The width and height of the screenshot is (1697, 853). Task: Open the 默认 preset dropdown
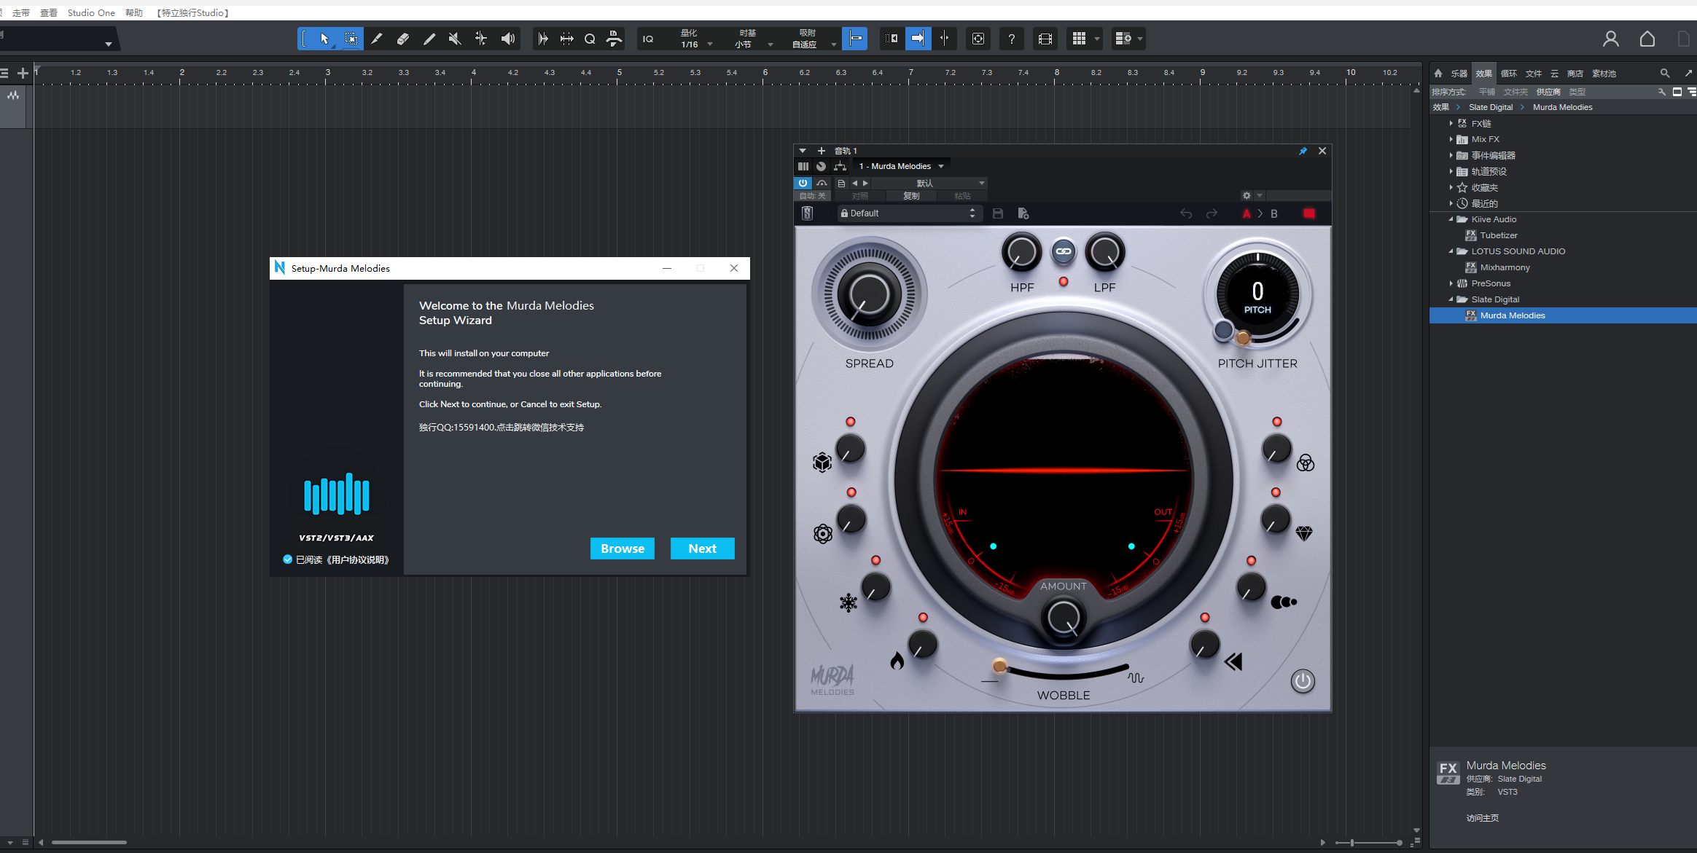point(929,183)
